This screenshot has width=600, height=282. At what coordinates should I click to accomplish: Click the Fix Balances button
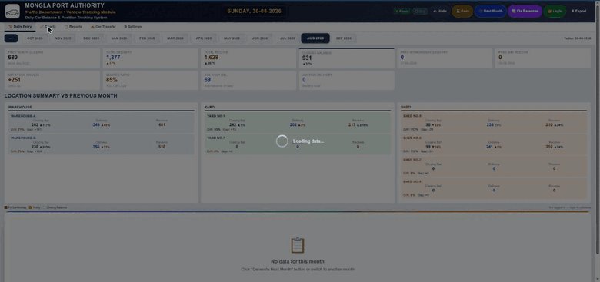525,11
